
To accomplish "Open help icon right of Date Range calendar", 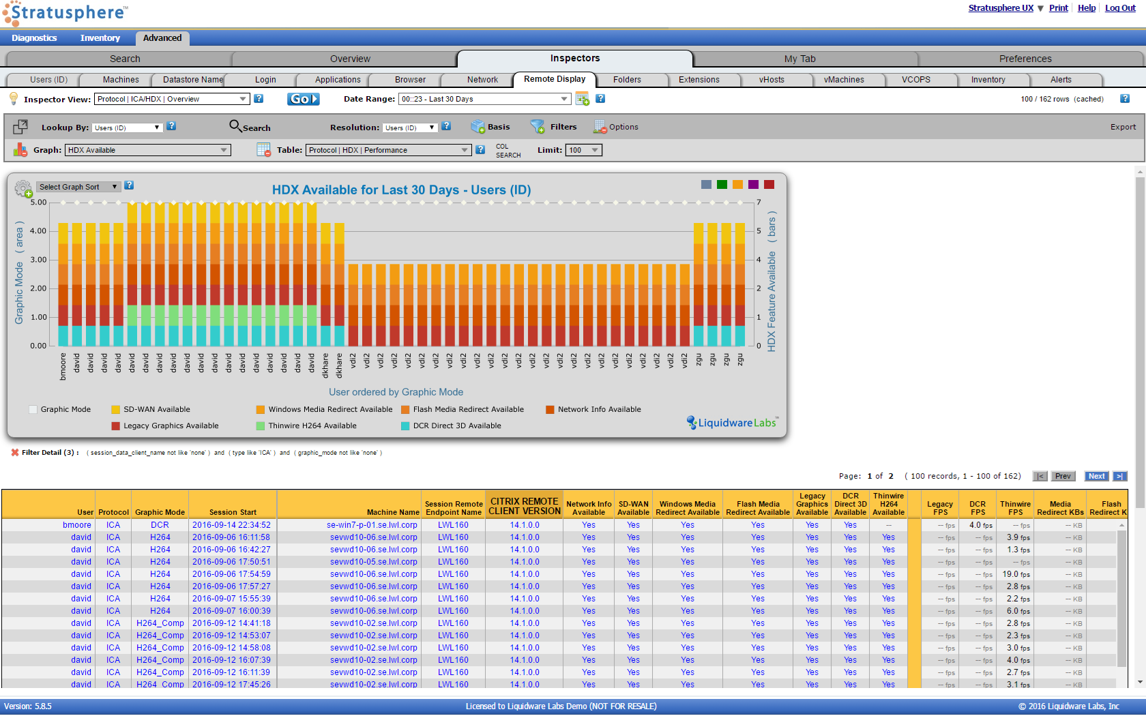I will [x=600, y=99].
